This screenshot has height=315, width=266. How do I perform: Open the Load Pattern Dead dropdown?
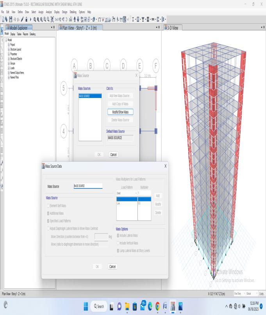pos(127,193)
